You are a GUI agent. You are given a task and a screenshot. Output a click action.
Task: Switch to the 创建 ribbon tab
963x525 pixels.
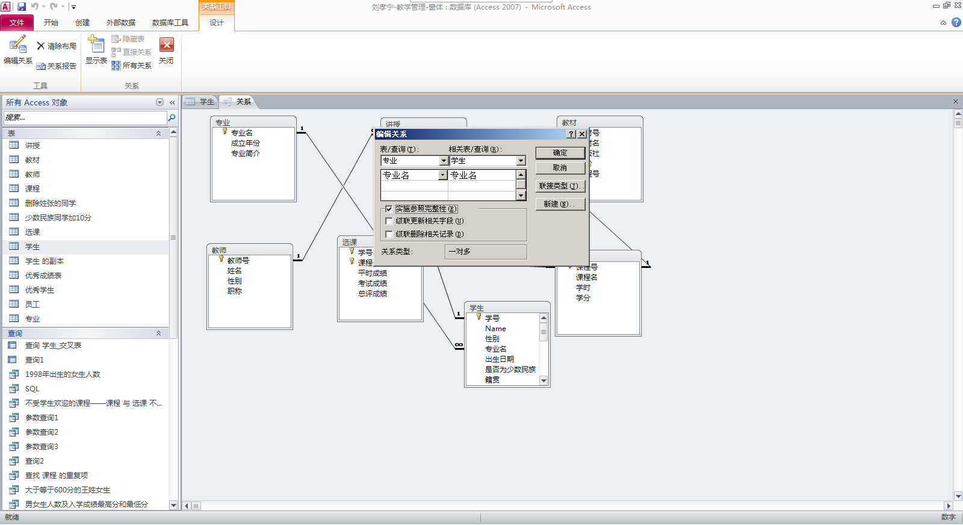pyautogui.click(x=82, y=23)
